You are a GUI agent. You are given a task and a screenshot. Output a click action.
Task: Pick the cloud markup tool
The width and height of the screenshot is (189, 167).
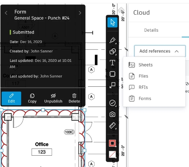click(x=113, y=74)
